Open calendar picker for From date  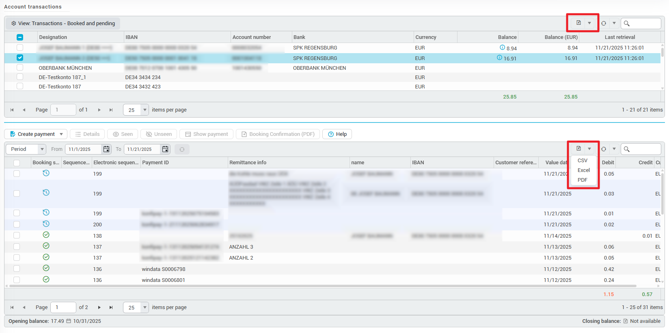[x=106, y=149]
